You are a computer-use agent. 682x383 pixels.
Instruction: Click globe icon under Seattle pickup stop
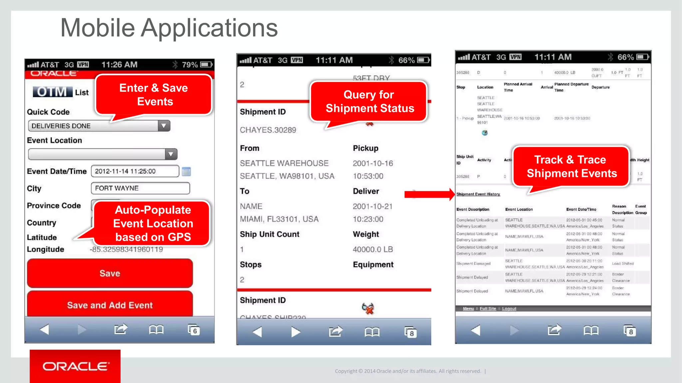(485, 133)
